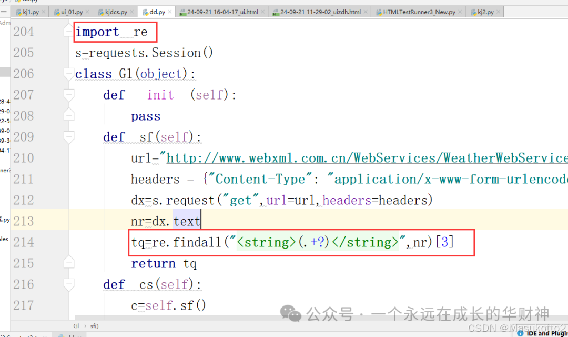Collapse the __init__ method fold at line 207

(68, 95)
